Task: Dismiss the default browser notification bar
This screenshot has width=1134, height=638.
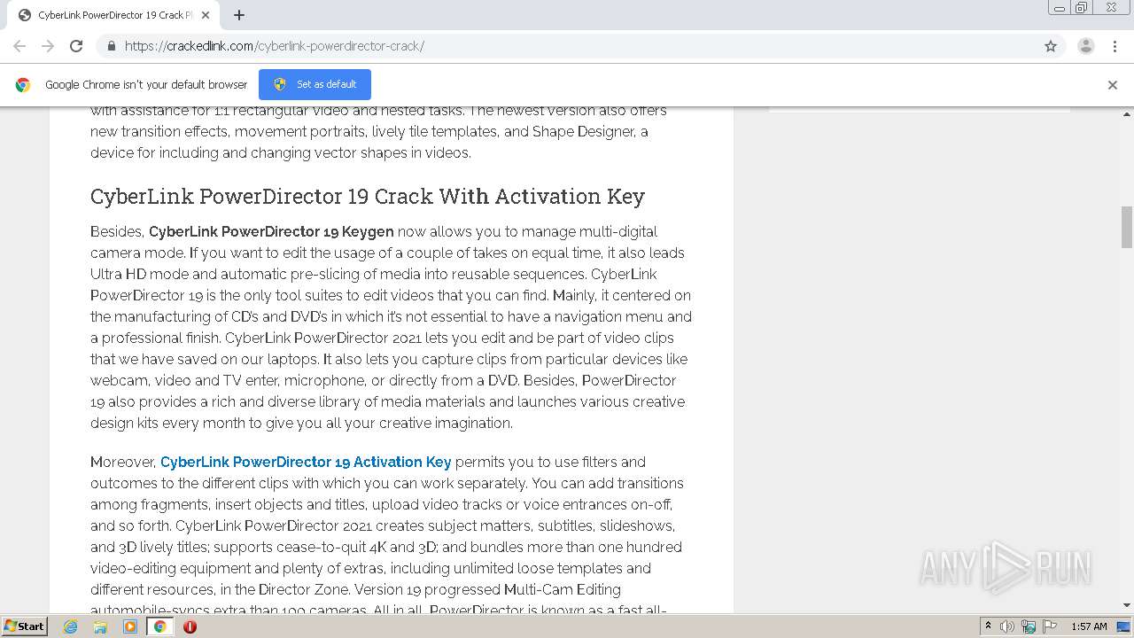Action: (1113, 85)
